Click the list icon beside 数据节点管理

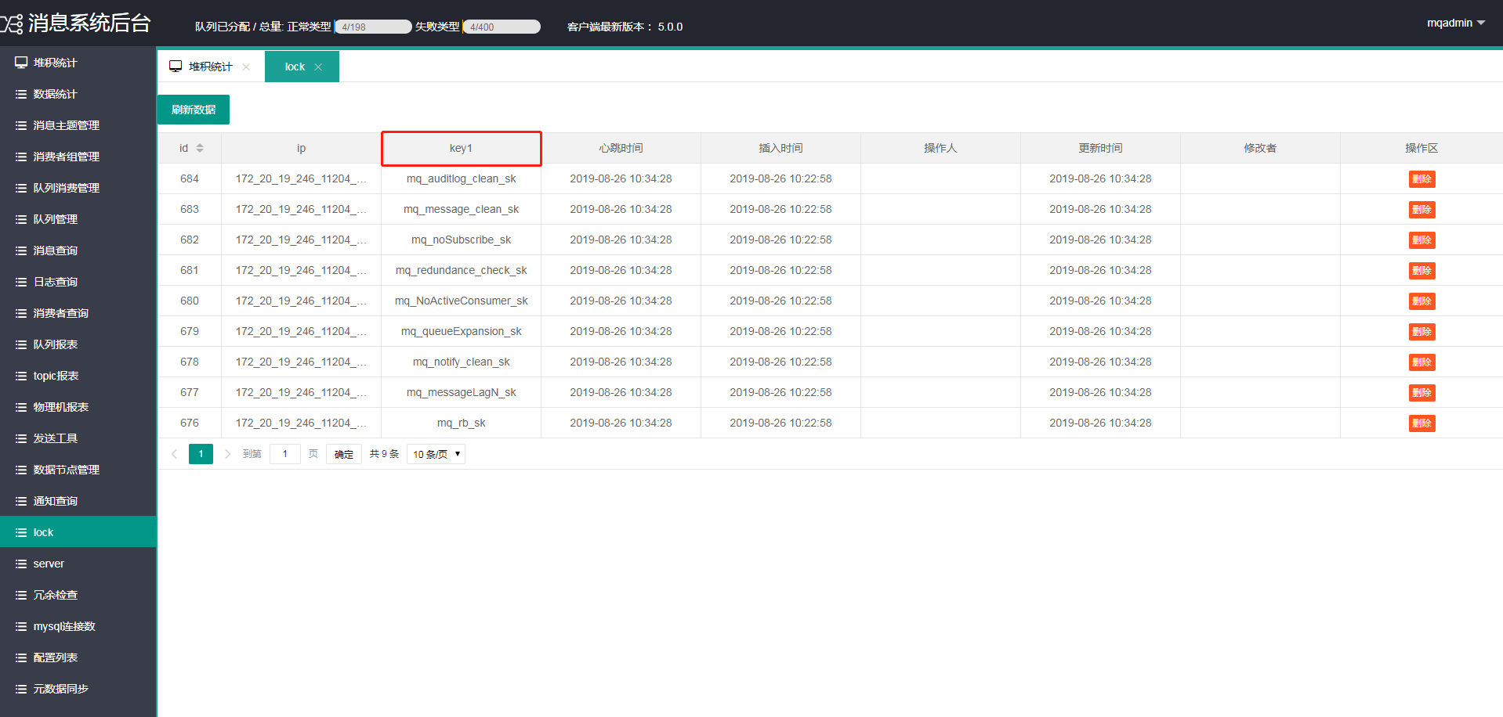pos(21,470)
